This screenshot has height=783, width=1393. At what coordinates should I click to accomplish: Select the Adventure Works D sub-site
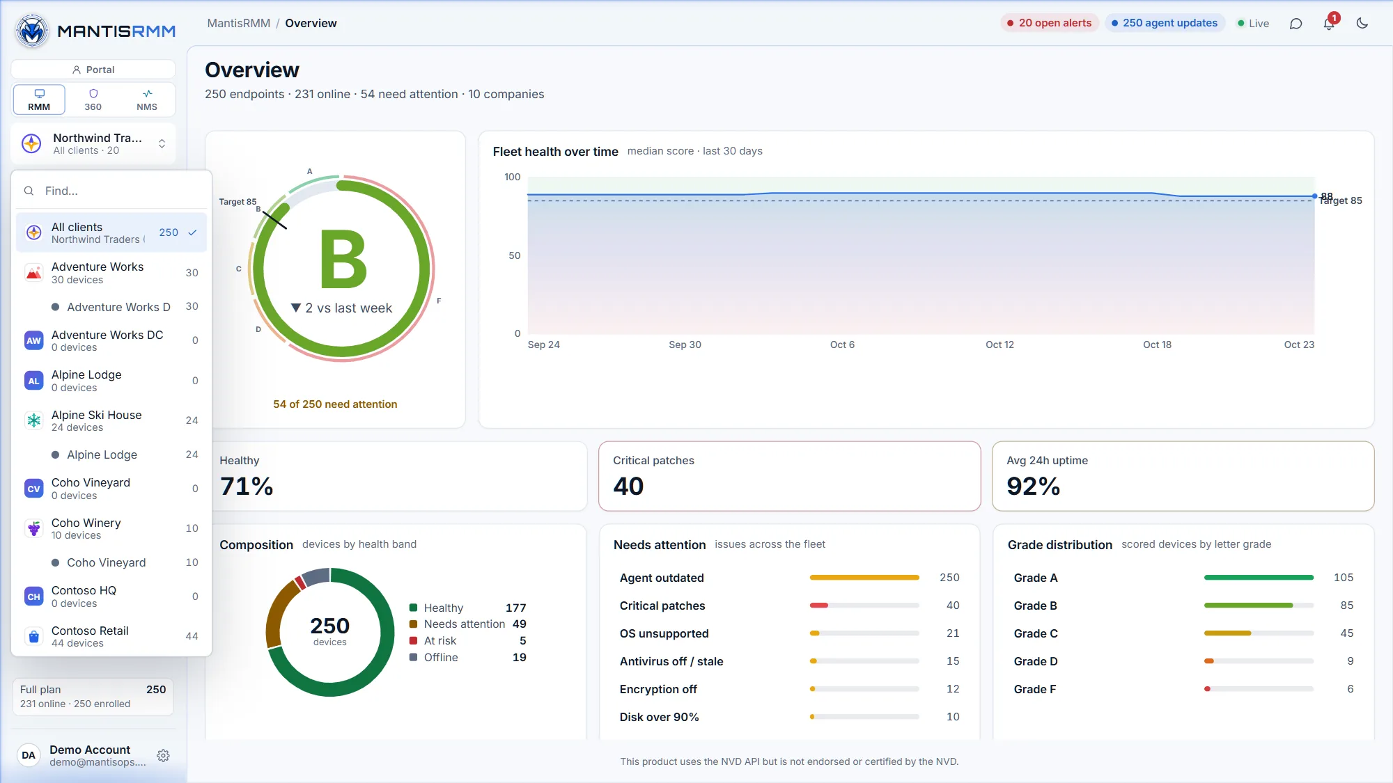(111, 307)
